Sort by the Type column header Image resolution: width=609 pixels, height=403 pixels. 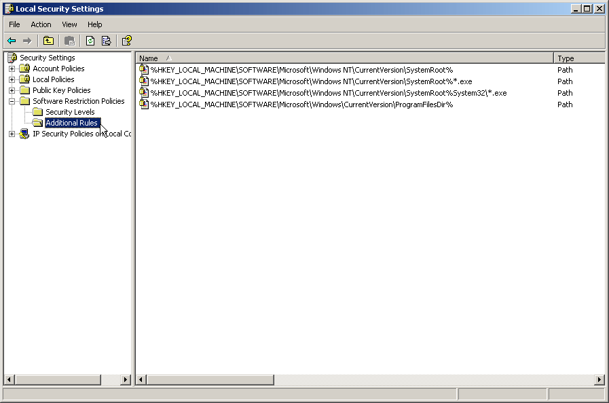point(580,58)
